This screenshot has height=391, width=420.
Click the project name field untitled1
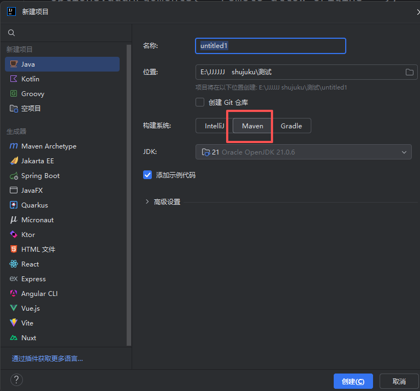pyautogui.click(x=270, y=46)
